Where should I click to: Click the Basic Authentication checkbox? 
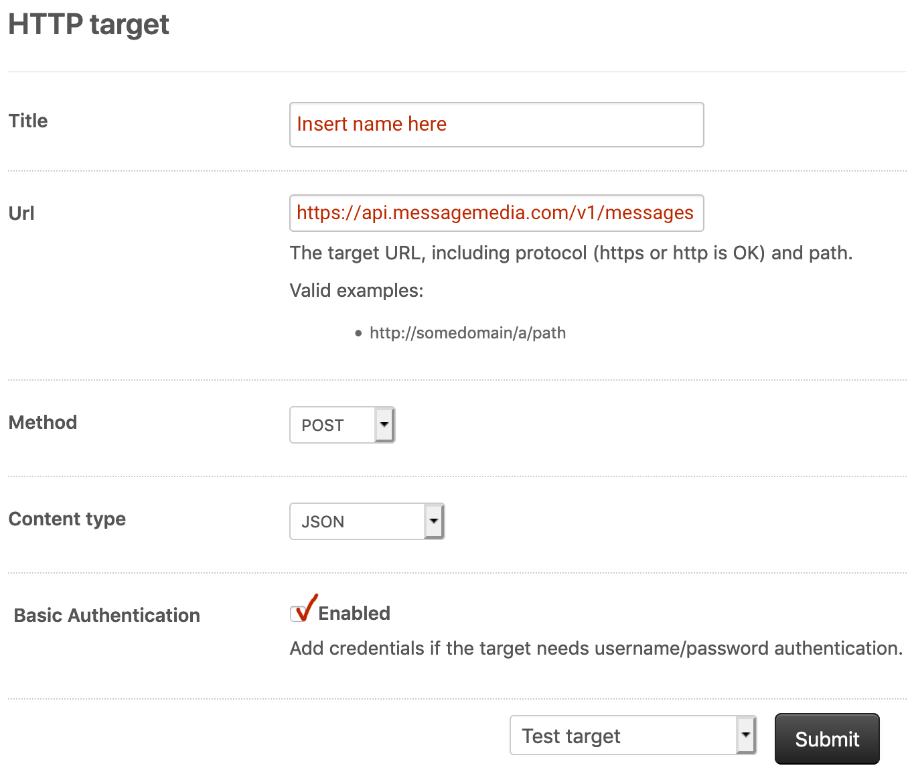[301, 612]
